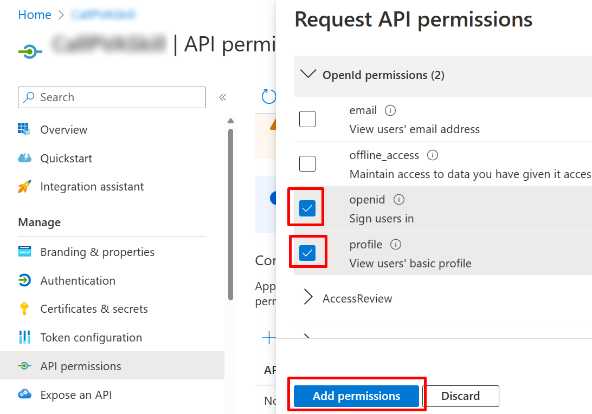Click the Token configuration icon
Screen dimensions: 592x414
pyautogui.click(x=25, y=337)
